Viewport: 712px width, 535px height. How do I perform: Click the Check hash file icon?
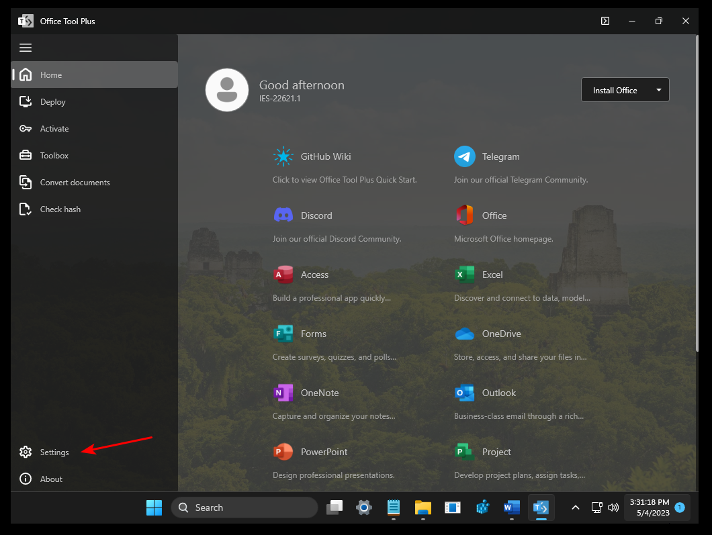click(26, 209)
